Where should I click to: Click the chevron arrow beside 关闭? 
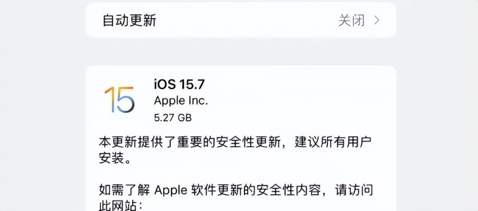[377, 21]
